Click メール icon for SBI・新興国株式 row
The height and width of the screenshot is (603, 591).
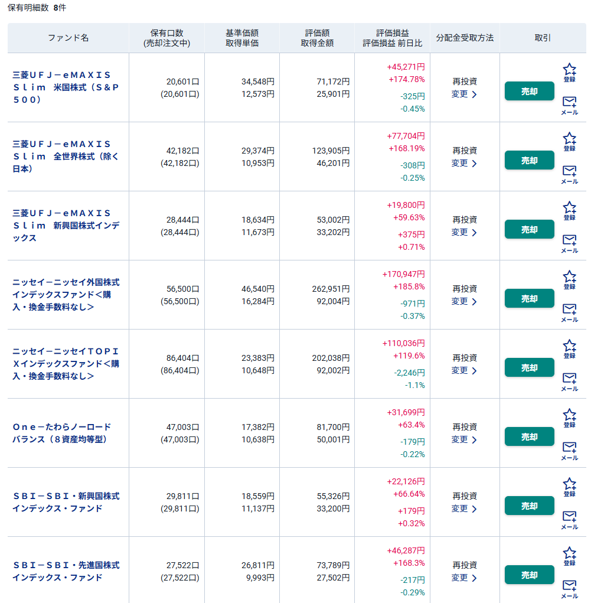[570, 520]
